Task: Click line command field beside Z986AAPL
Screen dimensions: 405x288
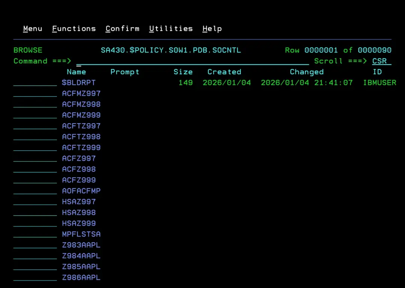Action: click(35, 277)
